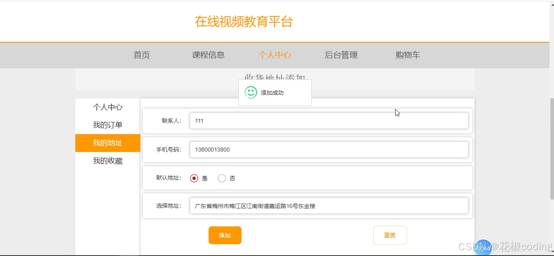554x256 pixels.
Task: Open the 购物车 navigation menu item
Action: pyautogui.click(x=407, y=55)
